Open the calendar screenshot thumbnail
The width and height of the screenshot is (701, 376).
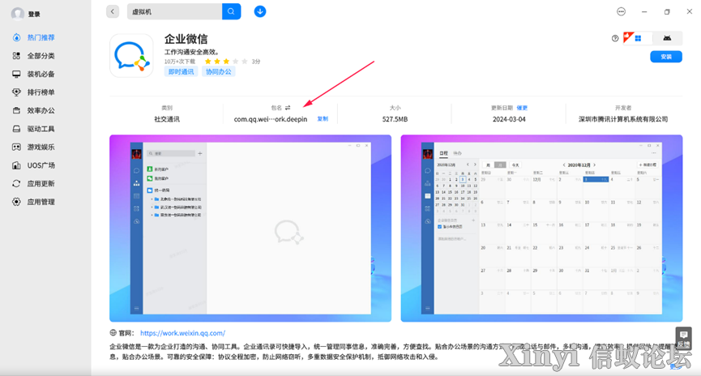(541, 228)
